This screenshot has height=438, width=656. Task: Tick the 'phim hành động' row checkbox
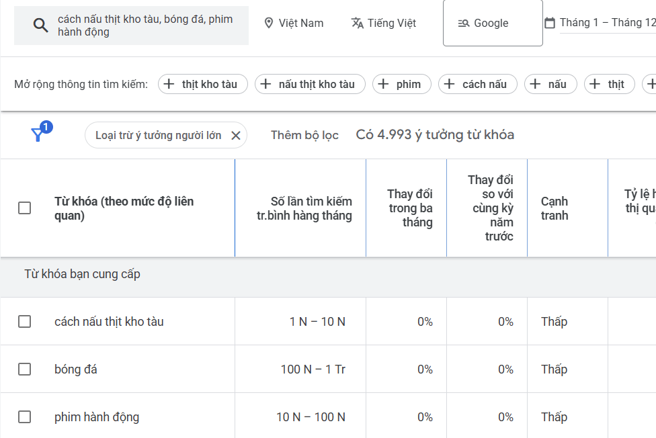25,417
